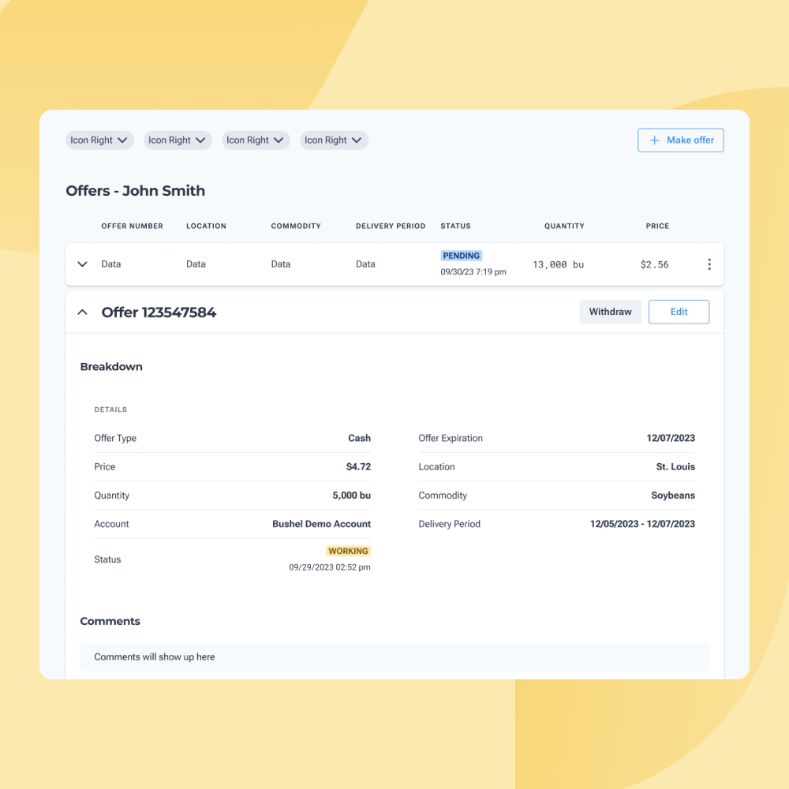The height and width of the screenshot is (789, 789).
Task: Click the Make offer button
Action: click(x=680, y=140)
